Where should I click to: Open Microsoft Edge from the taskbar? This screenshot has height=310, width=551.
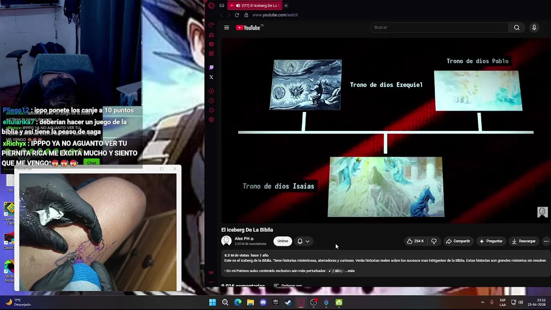click(x=238, y=302)
